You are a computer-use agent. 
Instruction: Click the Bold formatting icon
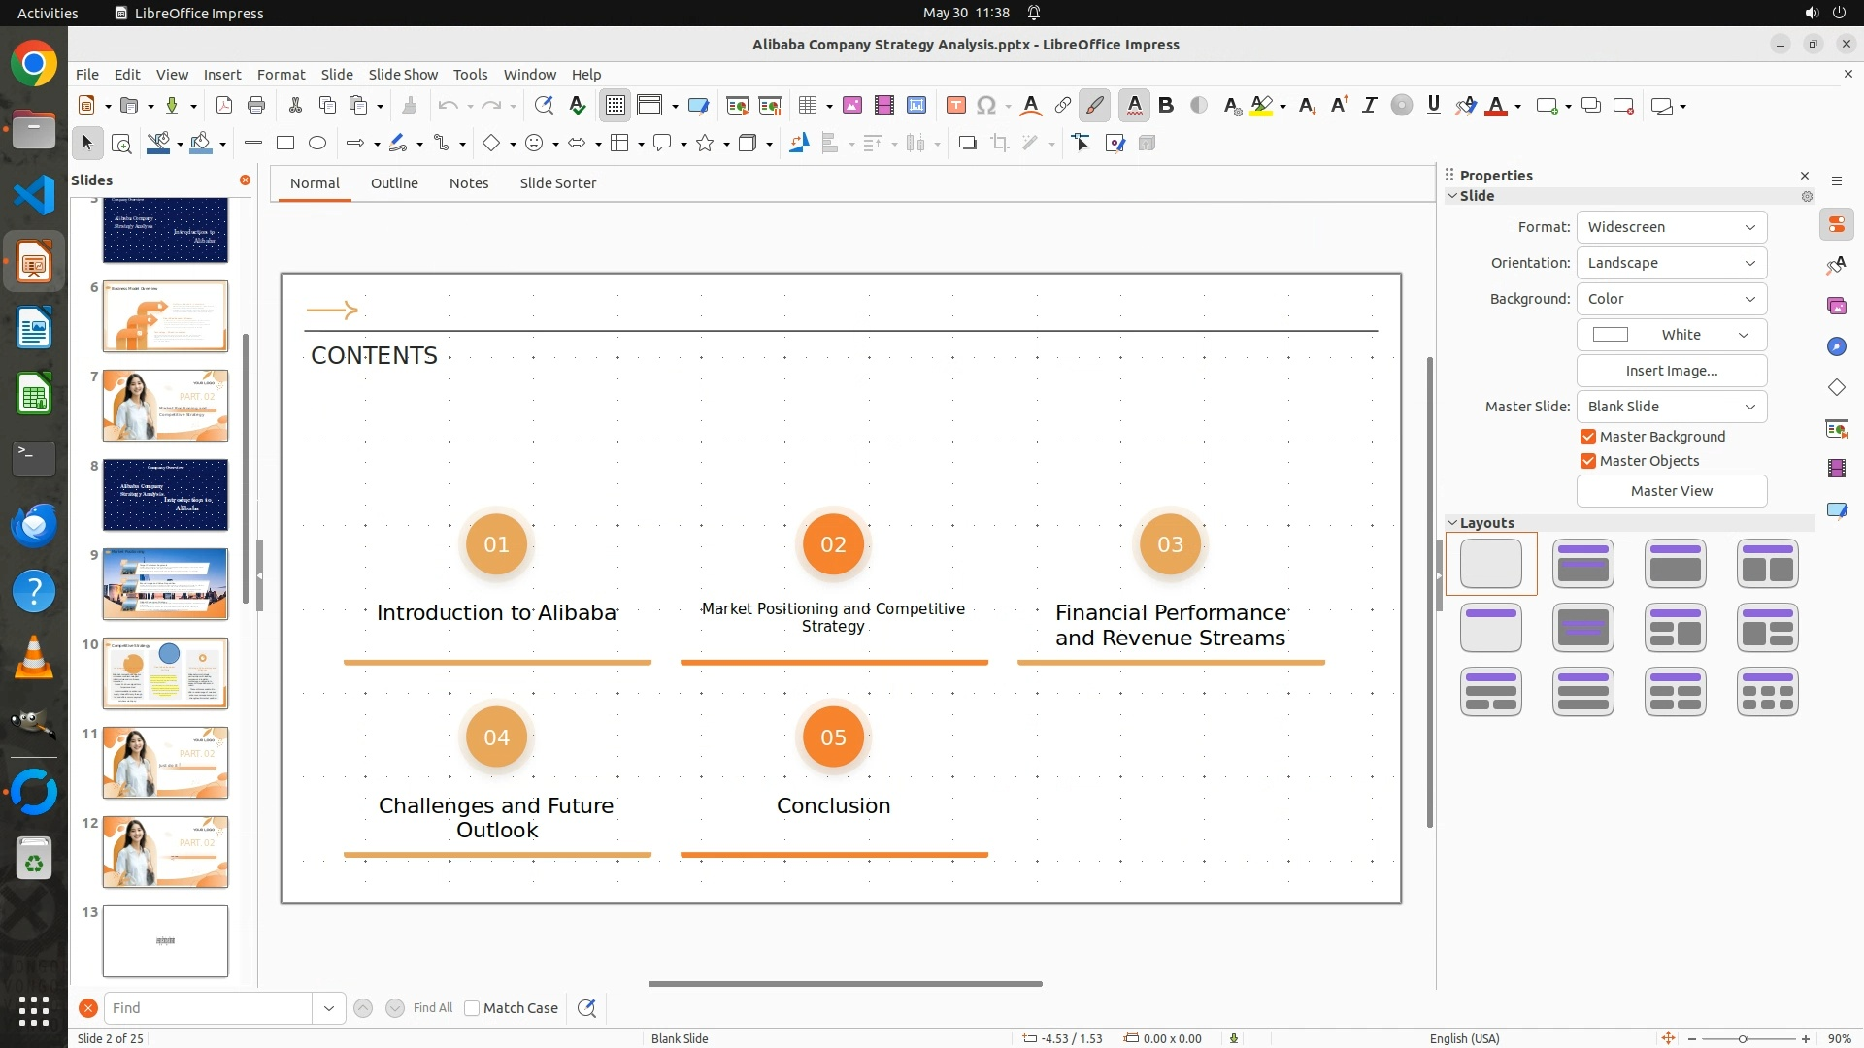pyautogui.click(x=1166, y=106)
